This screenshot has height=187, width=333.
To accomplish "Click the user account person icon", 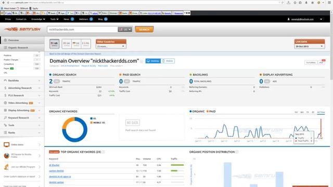I will [x=288, y=19].
